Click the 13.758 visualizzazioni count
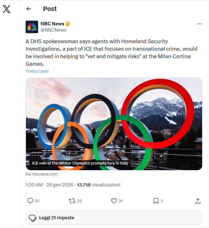The height and width of the screenshot is (228, 209). [98, 185]
